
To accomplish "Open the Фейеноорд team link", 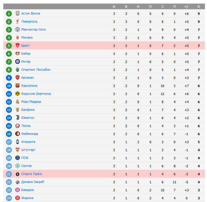I will tap(29, 134).
